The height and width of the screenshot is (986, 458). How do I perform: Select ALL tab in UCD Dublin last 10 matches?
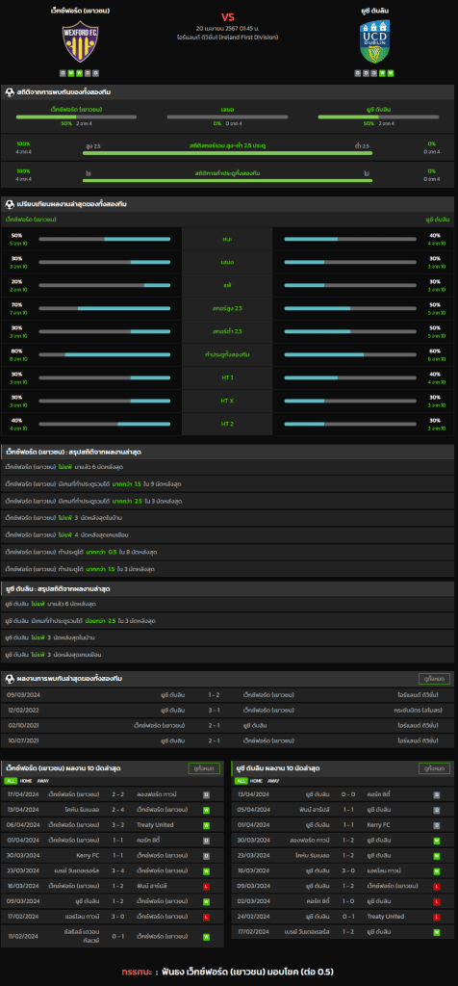[242, 780]
